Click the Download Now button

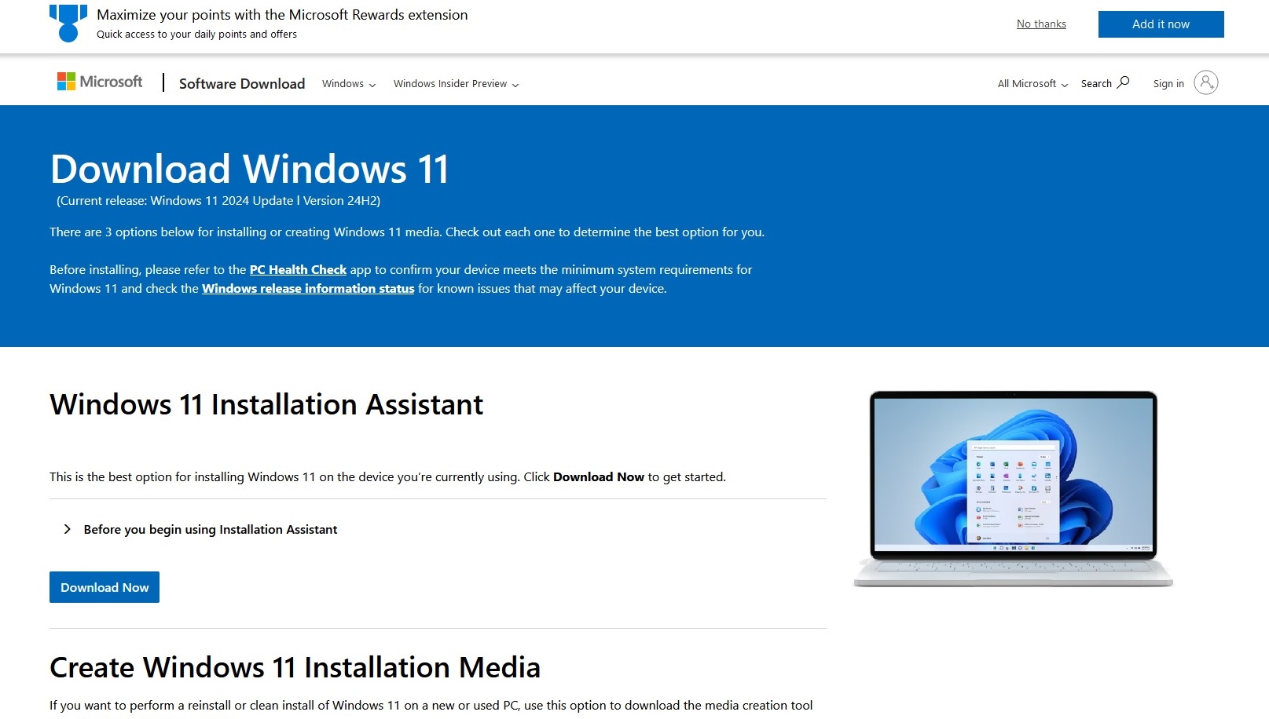(105, 587)
